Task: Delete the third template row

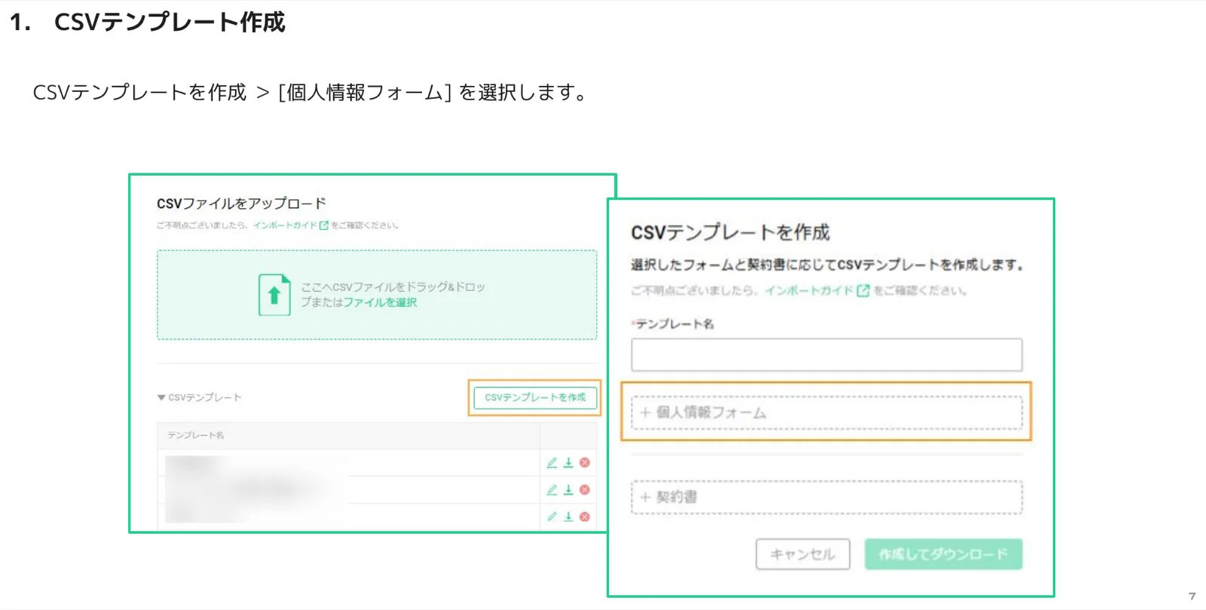Action: 585,517
